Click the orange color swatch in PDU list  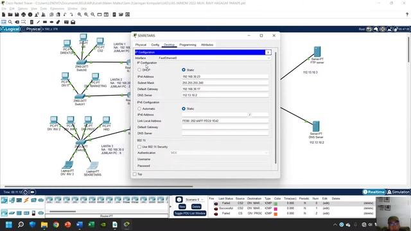[275, 214]
